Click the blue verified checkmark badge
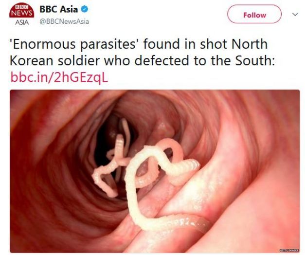 [x=85, y=9]
